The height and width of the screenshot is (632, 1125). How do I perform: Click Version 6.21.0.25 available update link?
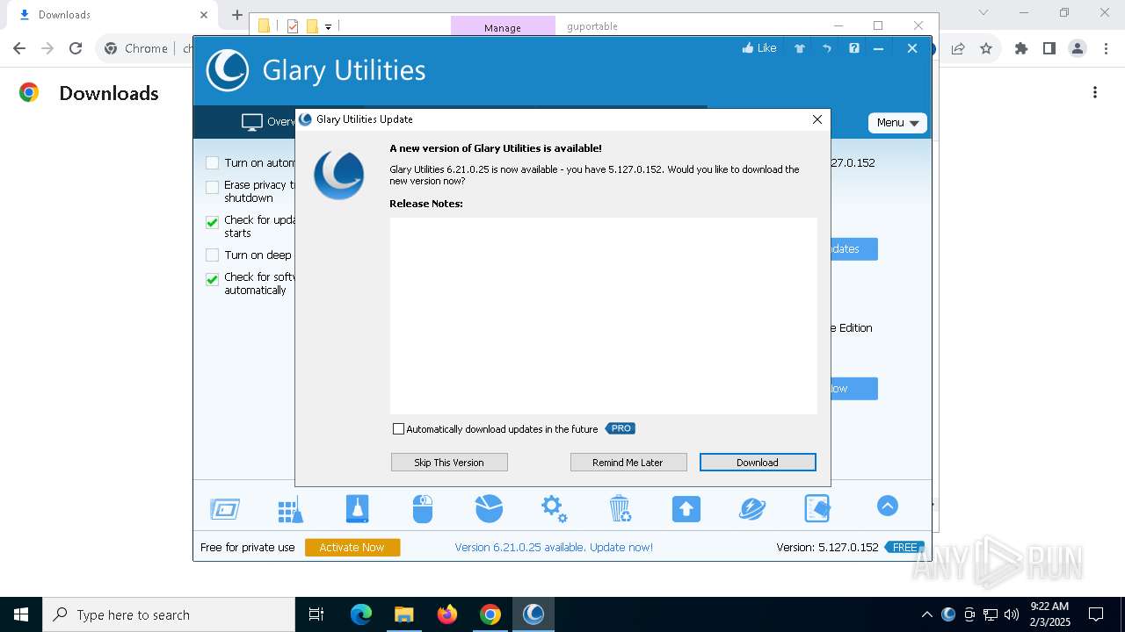[x=554, y=547]
